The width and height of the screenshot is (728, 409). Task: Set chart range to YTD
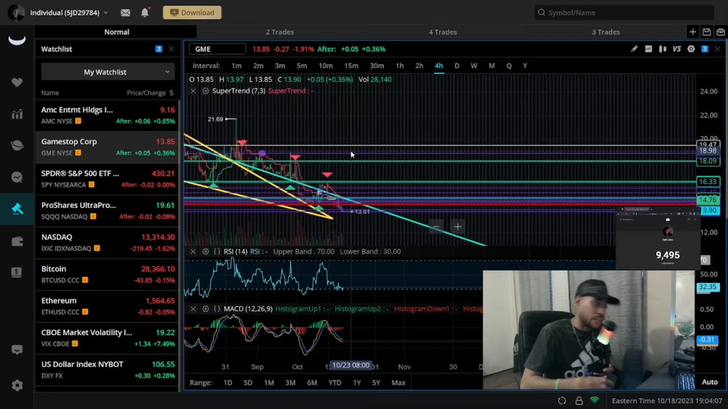tap(335, 382)
